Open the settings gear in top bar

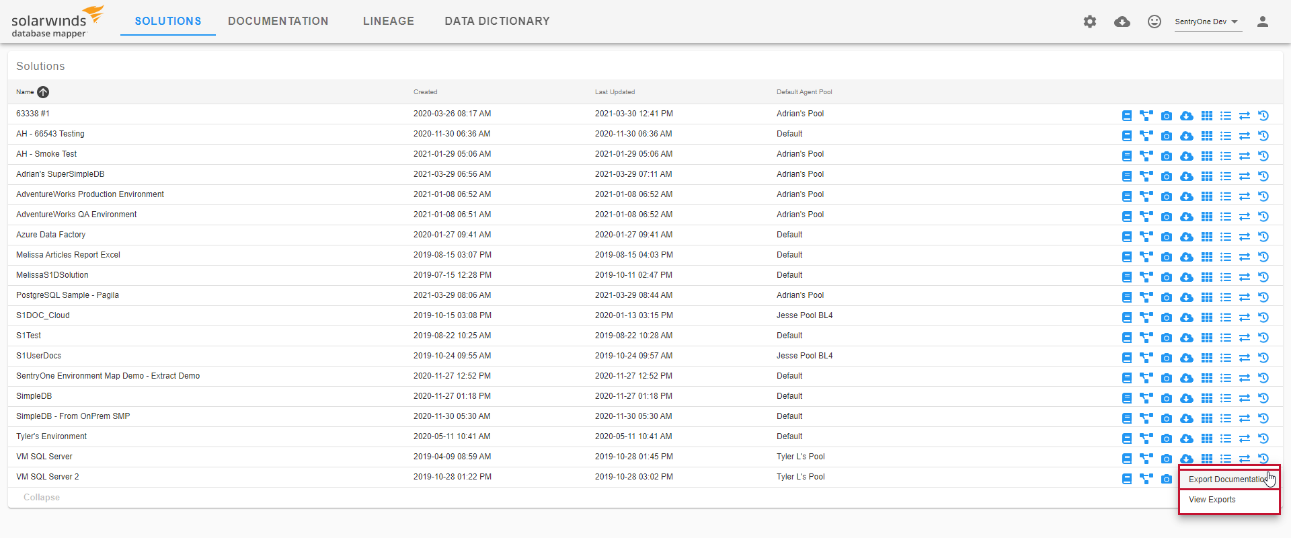click(x=1090, y=22)
